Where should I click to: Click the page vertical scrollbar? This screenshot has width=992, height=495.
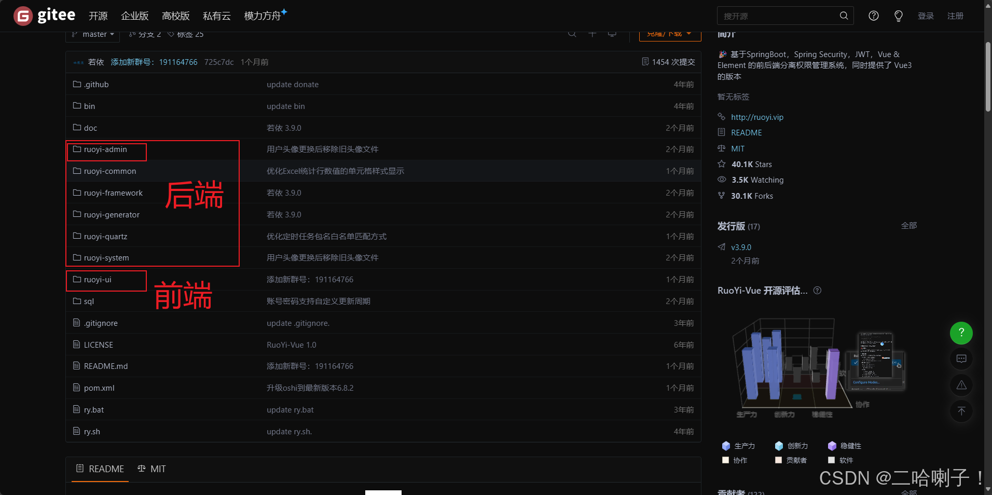point(988,77)
